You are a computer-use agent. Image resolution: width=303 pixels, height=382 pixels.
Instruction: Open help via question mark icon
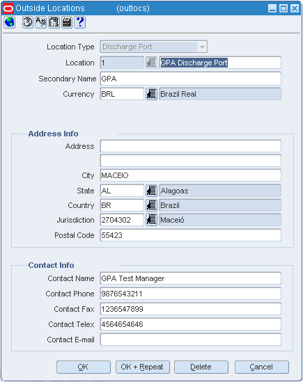click(80, 22)
